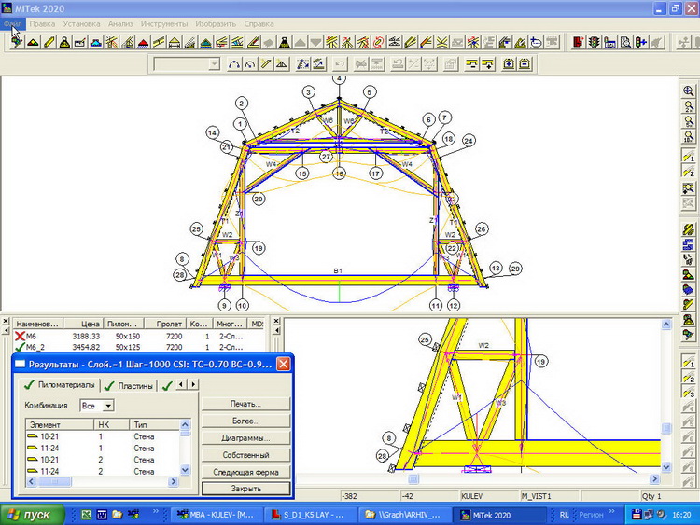Click up arrow of results list scrollbar
700x525 pixels.
[x=186, y=424]
